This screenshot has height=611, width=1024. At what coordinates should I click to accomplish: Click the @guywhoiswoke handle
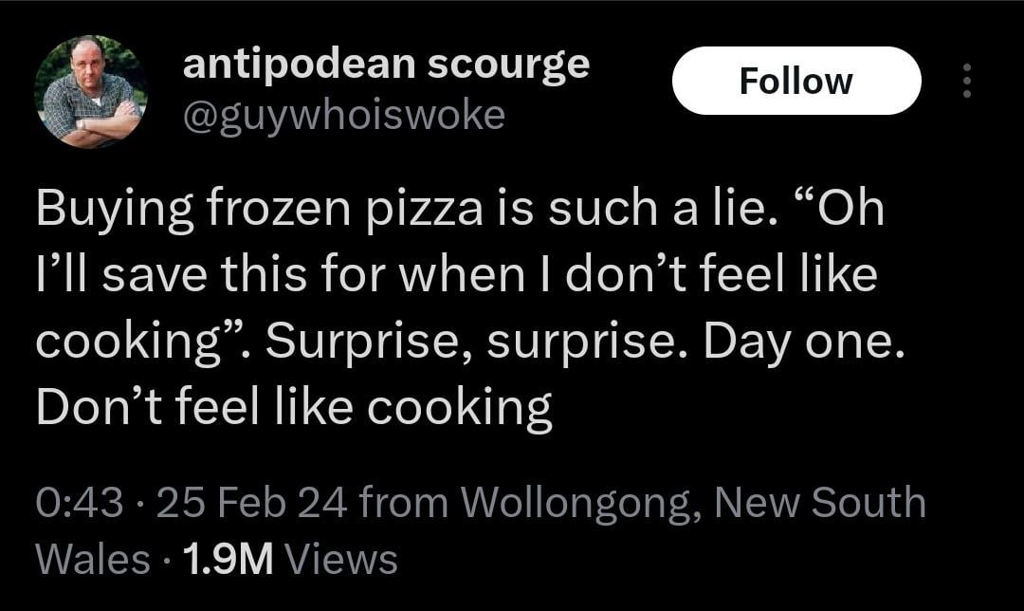[343, 115]
